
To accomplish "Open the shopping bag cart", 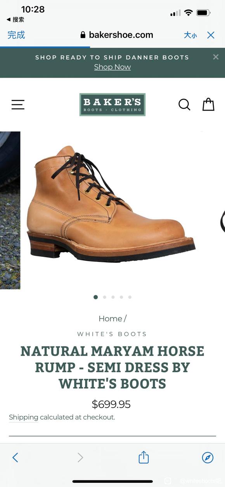I will click(x=208, y=104).
